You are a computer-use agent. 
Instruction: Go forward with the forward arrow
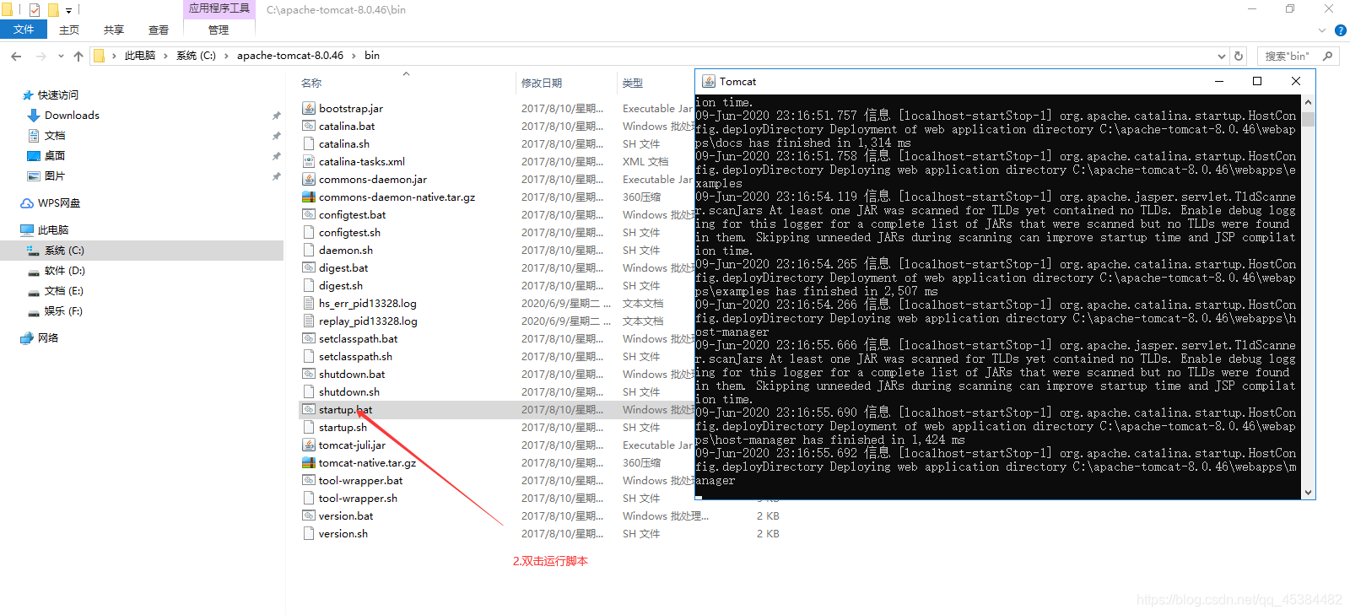click(x=40, y=56)
